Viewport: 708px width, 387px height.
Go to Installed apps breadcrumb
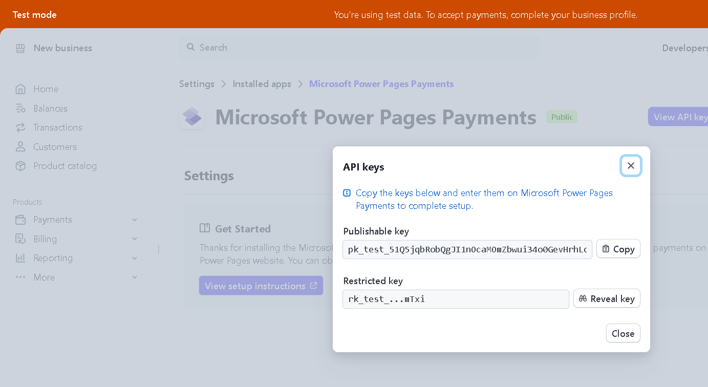pos(262,84)
